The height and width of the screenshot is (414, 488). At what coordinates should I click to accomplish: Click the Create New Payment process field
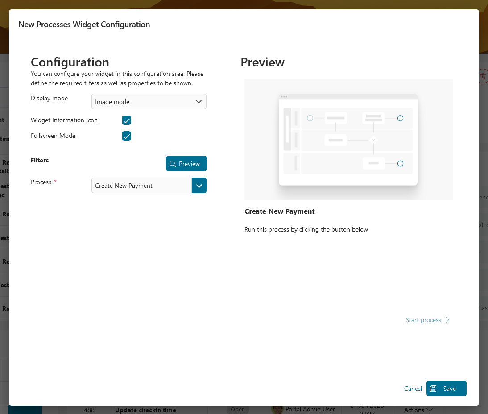tap(141, 186)
